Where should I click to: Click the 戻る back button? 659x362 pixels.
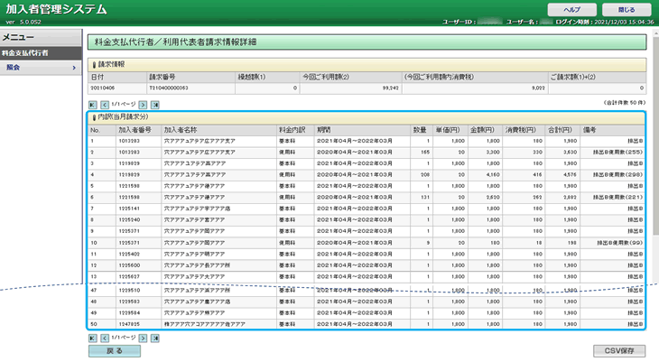[115, 351]
